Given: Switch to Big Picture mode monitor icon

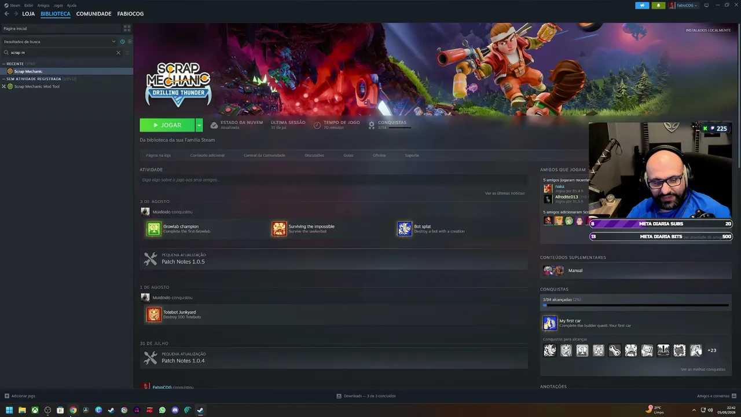Looking at the screenshot, I should click(x=706, y=5).
